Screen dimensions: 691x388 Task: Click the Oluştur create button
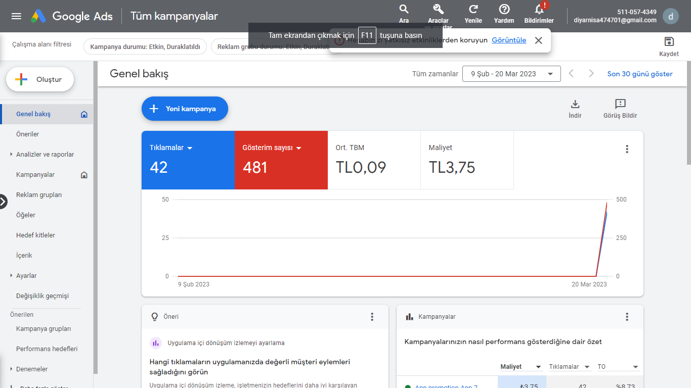[x=40, y=79]
